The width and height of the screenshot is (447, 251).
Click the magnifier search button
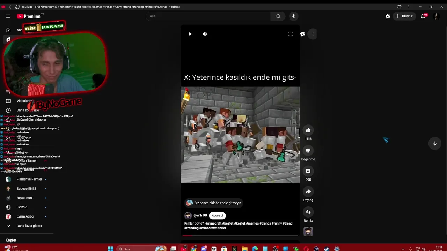click(x=278, y=16)
